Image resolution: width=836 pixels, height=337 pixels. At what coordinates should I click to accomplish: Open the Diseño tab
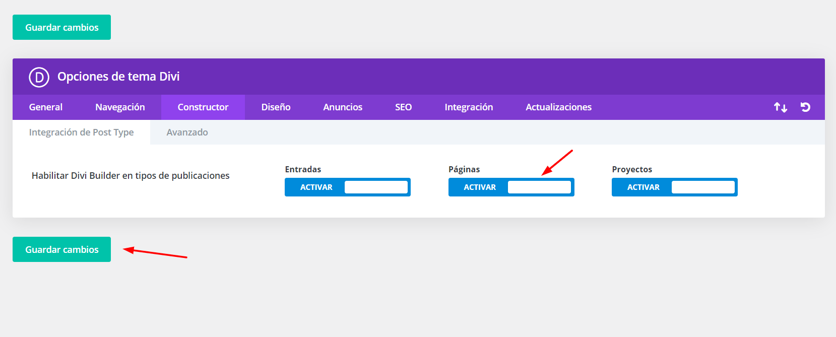[x=276, y=107]
